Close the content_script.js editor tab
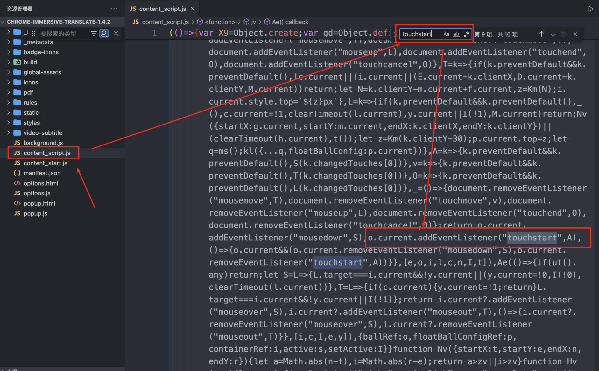 (x=193, y=9)
